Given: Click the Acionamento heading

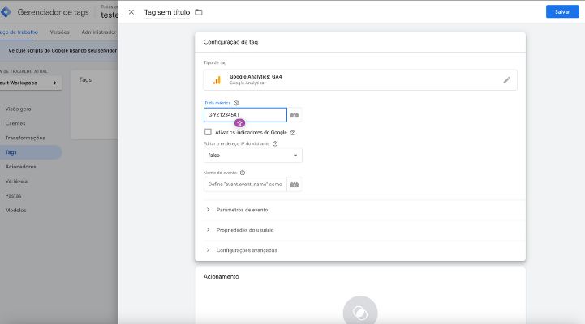Looking at the screenshot, I should click(221, 277).
